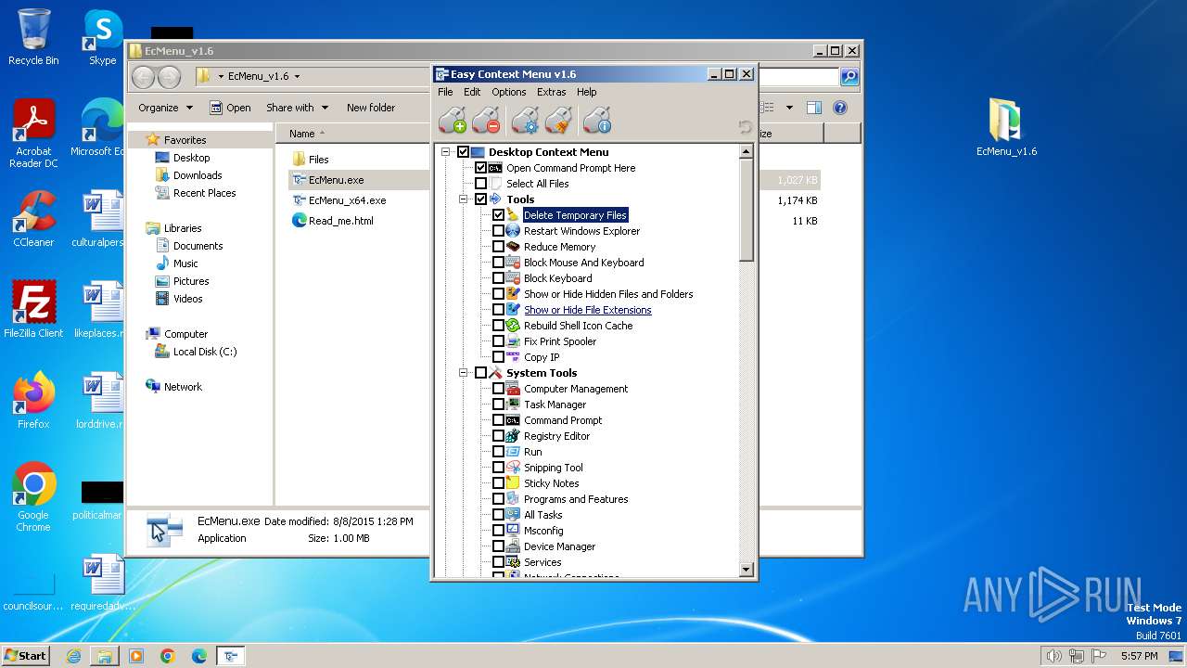Open the Options menu
This screenshot has width=1187, height=668.
pyautogui.click(x=509, y=92)
